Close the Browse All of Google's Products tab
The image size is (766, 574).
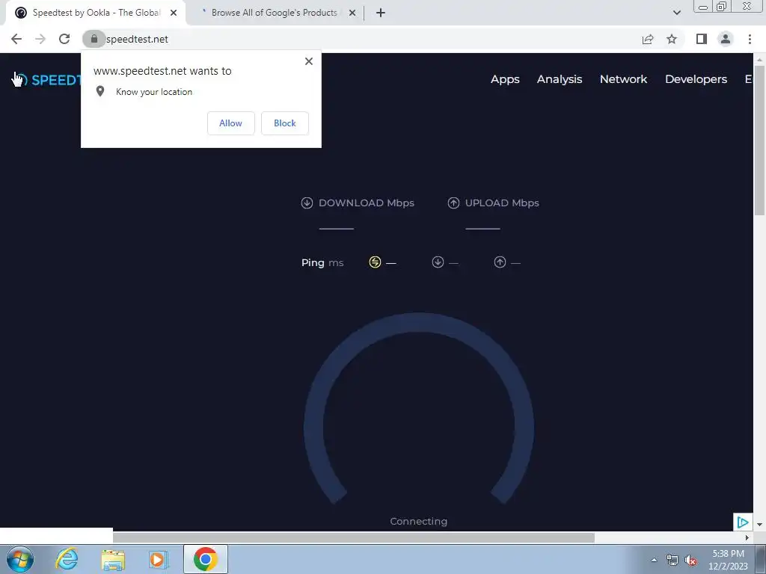[x=352, y=13]
